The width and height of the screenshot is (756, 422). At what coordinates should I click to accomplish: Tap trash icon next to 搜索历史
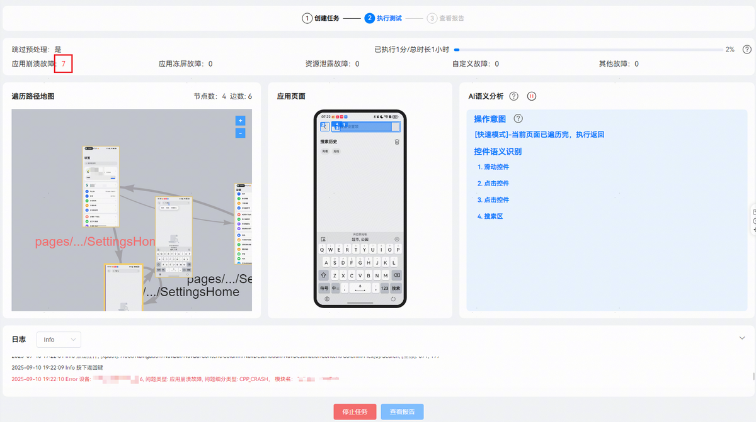[x=397, y=142]
